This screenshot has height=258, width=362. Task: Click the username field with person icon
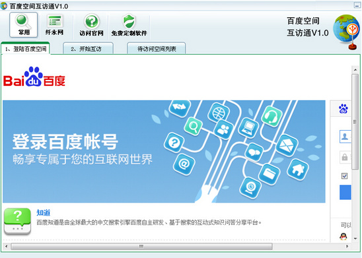pos(345,137)
